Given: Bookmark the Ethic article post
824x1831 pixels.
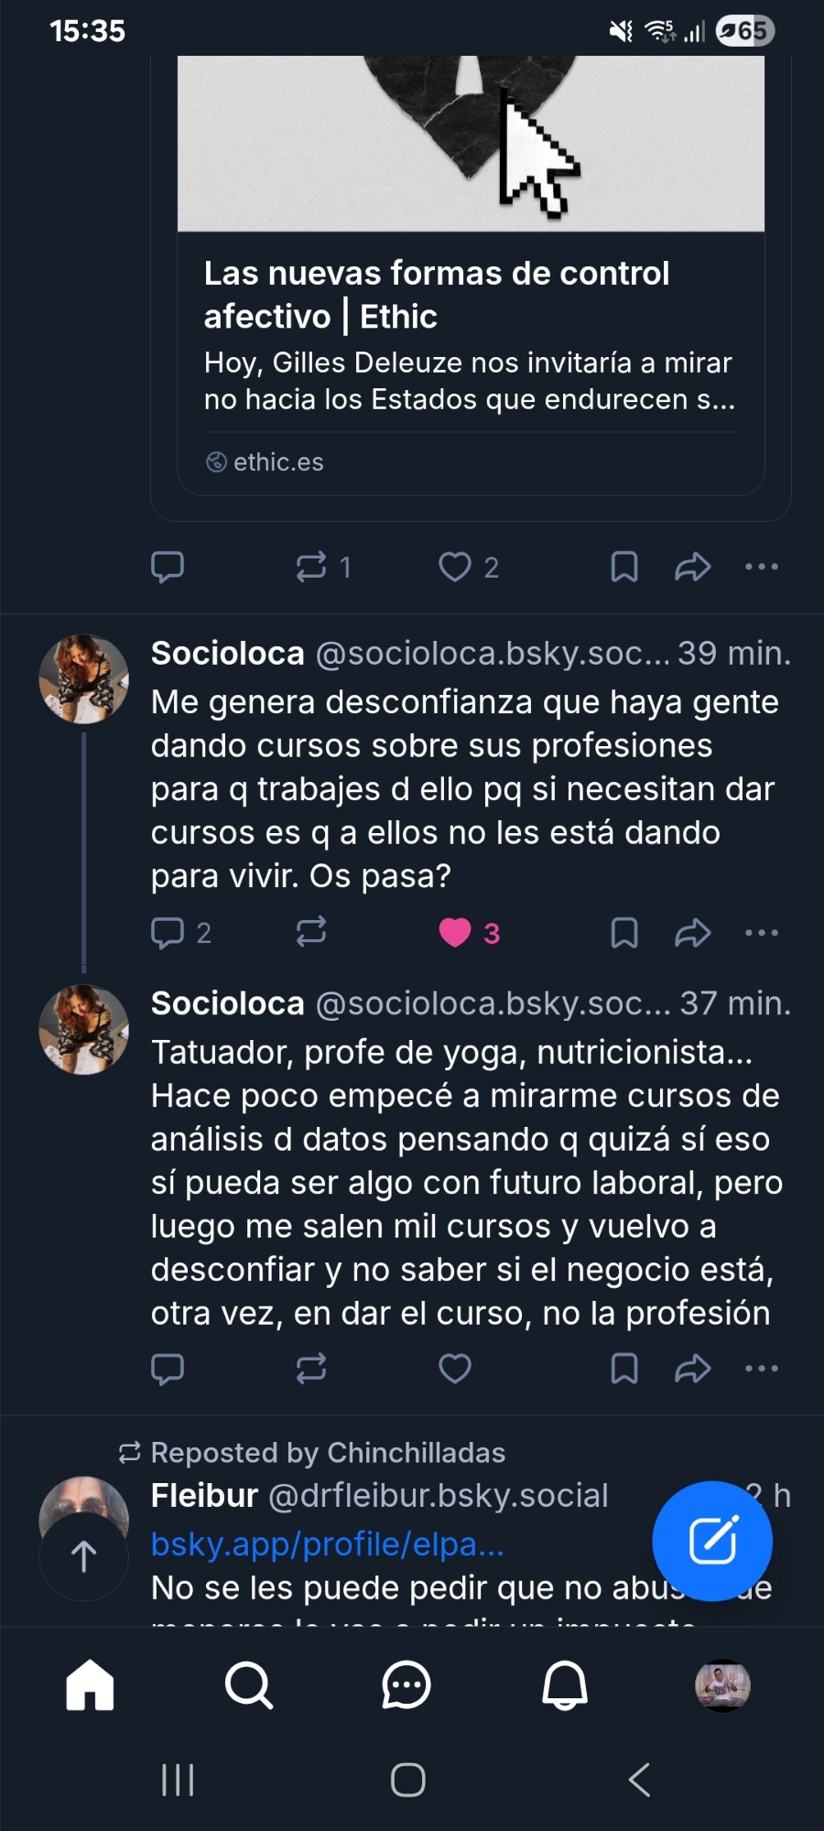Looking at the screenshot, I should (x=624, y=568).
